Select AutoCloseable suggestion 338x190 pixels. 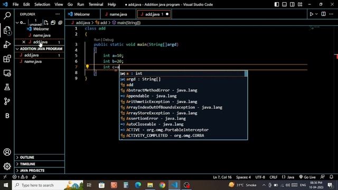pos(182,124)
